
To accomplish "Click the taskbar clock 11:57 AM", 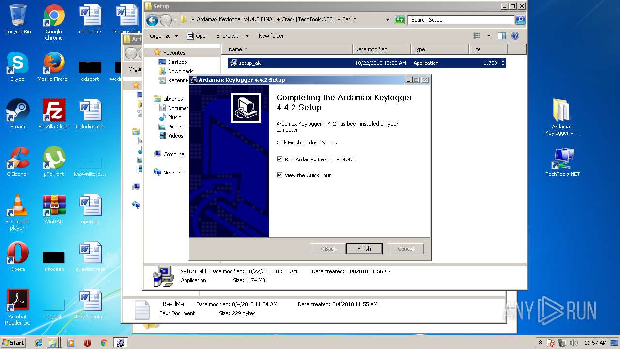I will point(595,343).
